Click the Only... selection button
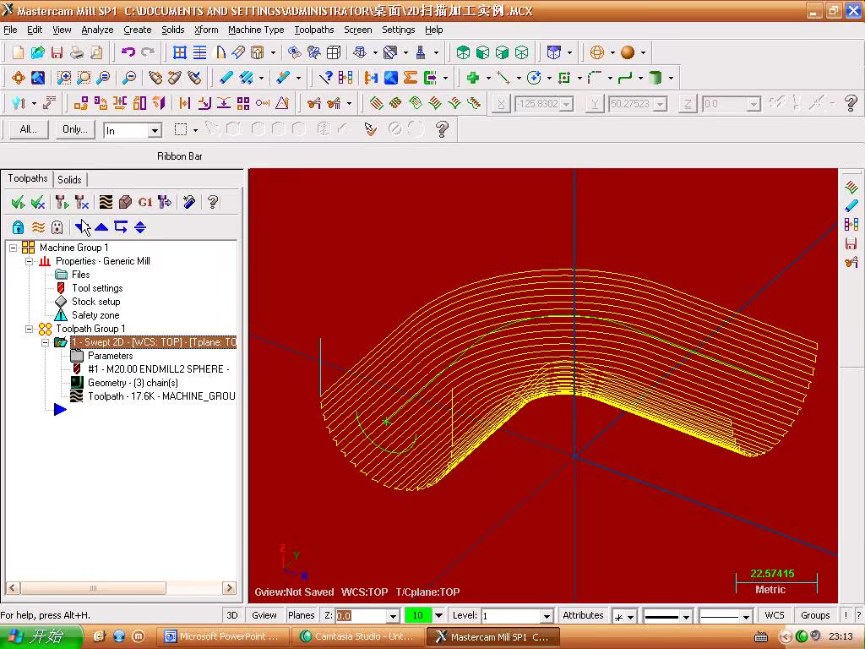This screenshot has height=649, width=865. (75, 129)
